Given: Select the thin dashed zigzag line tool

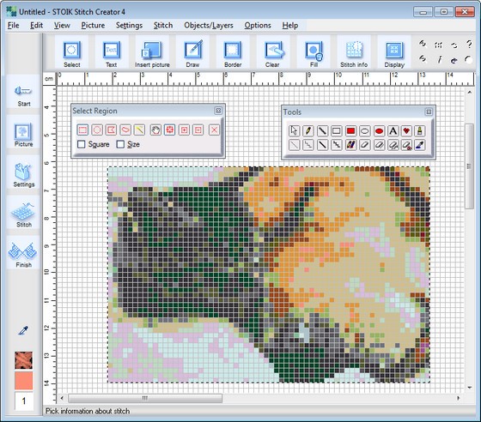Looking at the screenshot, I should coord(308,145).
